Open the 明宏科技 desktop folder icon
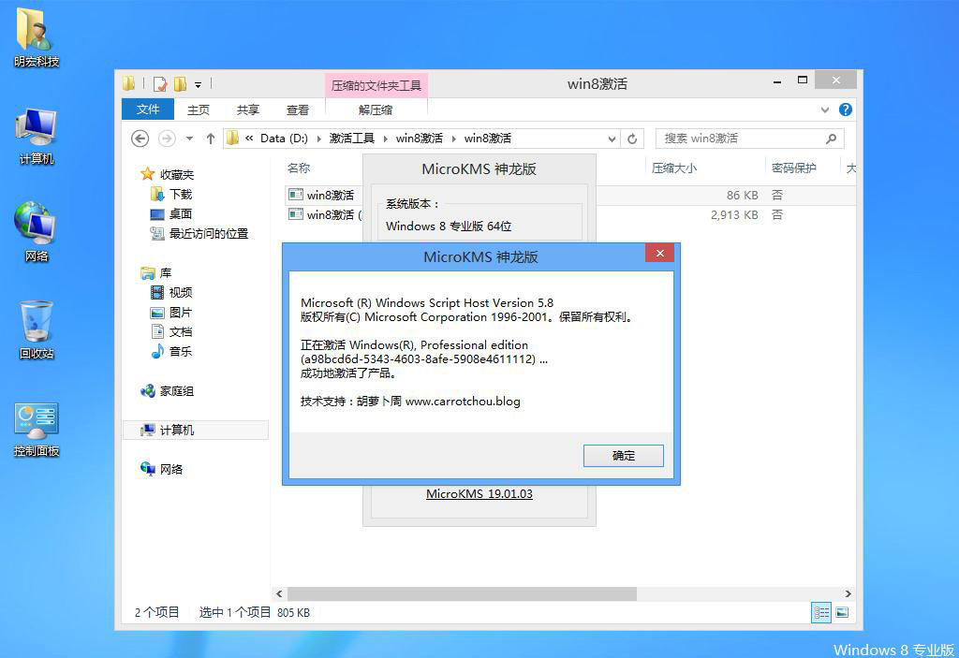This screenshot has height=658, width=959. [x=37, y=37]
